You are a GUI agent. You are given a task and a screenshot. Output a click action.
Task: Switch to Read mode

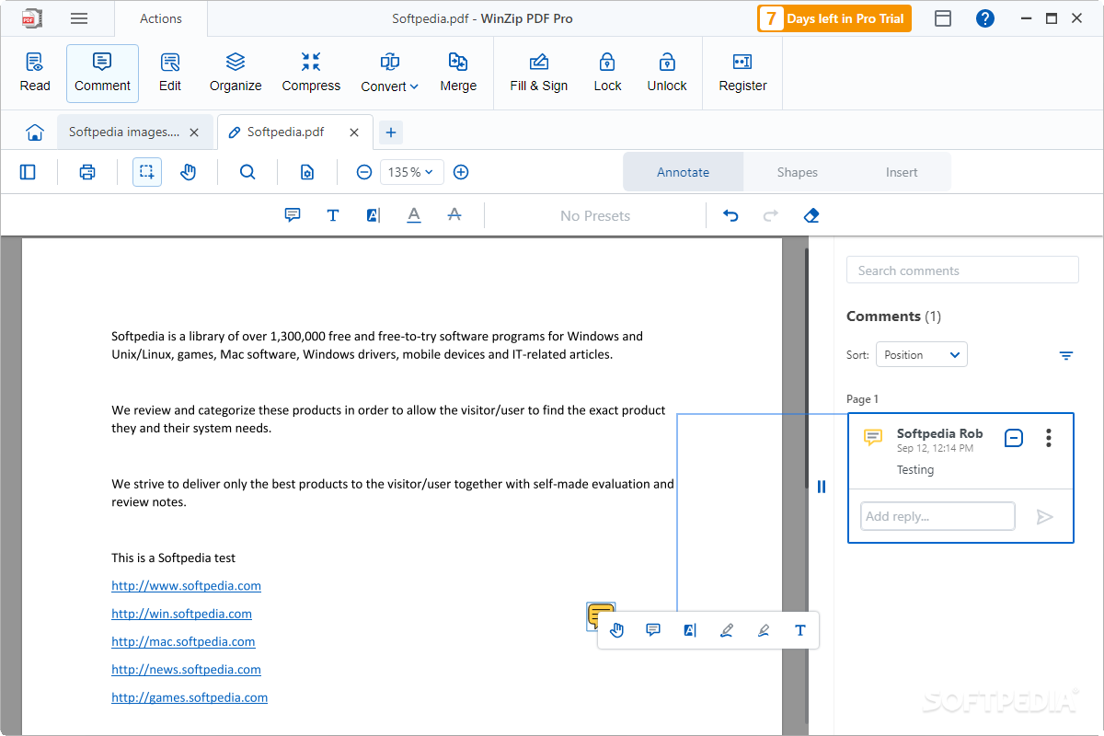(35, 73)
